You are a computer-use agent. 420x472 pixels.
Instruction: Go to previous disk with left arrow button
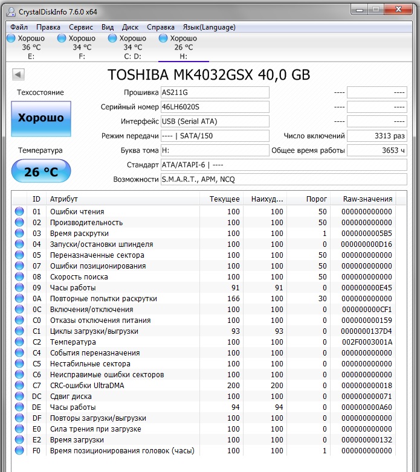(x=18, y=74)
